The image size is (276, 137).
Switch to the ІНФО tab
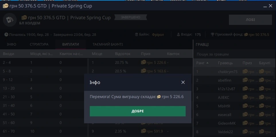point(11,44)
